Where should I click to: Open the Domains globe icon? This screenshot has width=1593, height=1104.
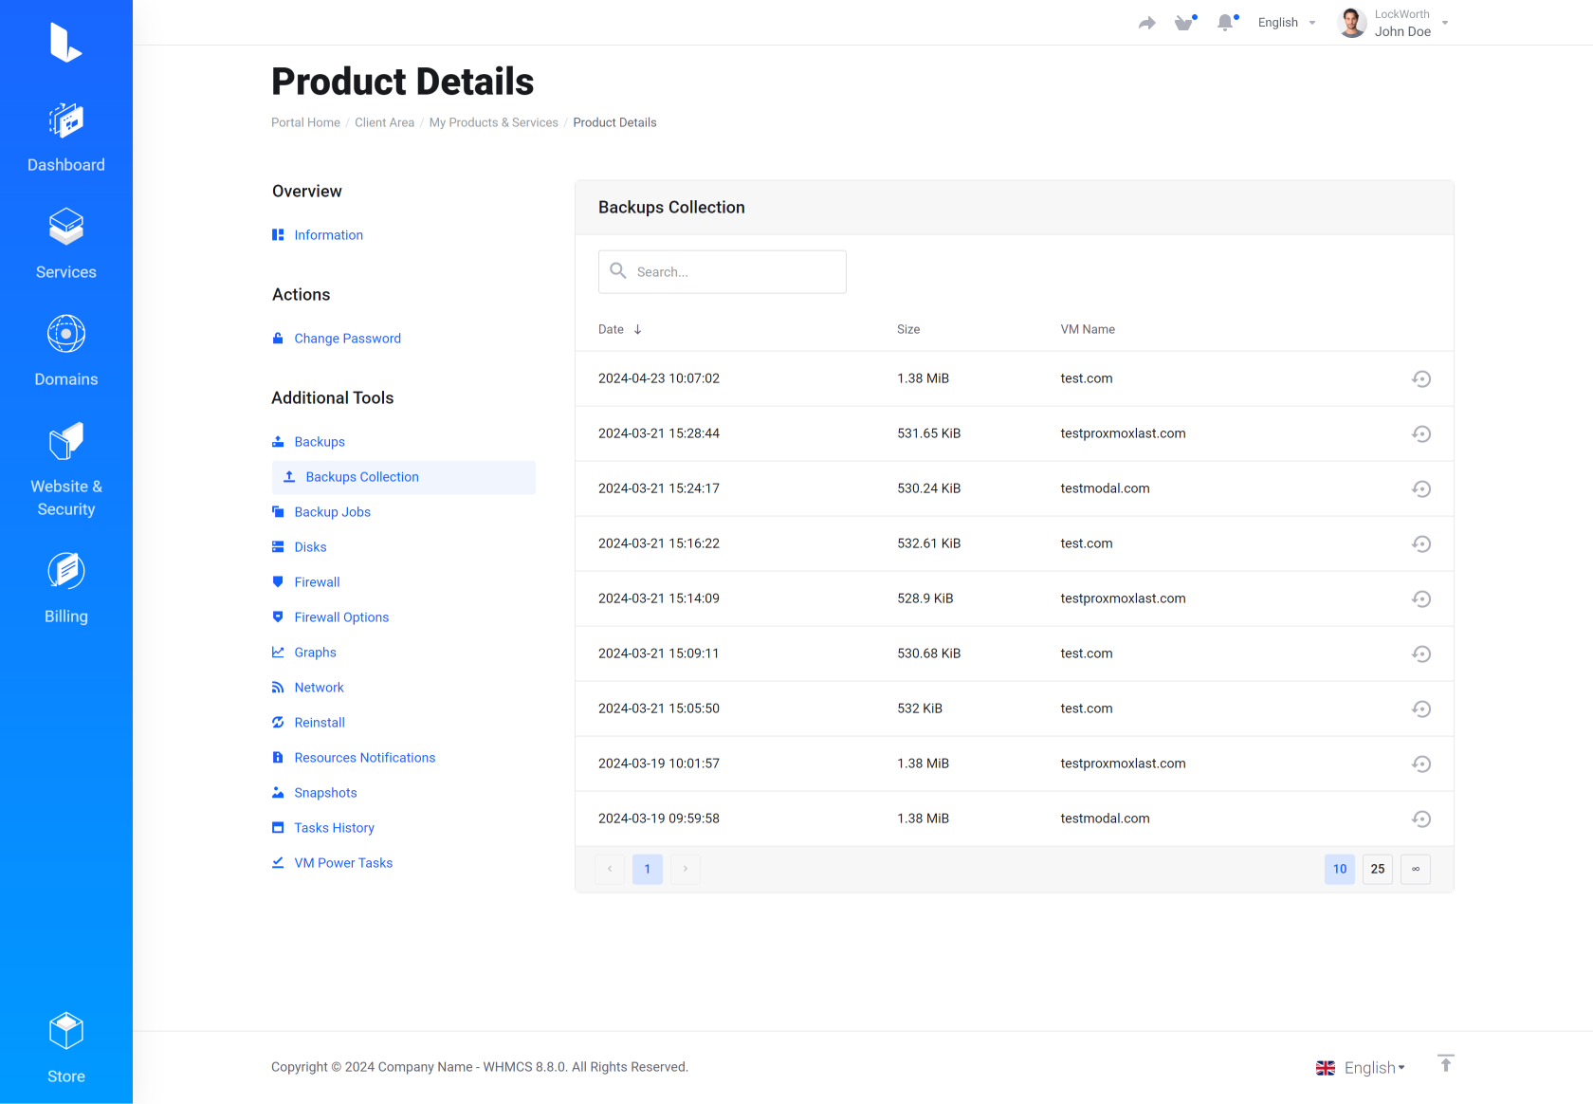click(66, 334)
